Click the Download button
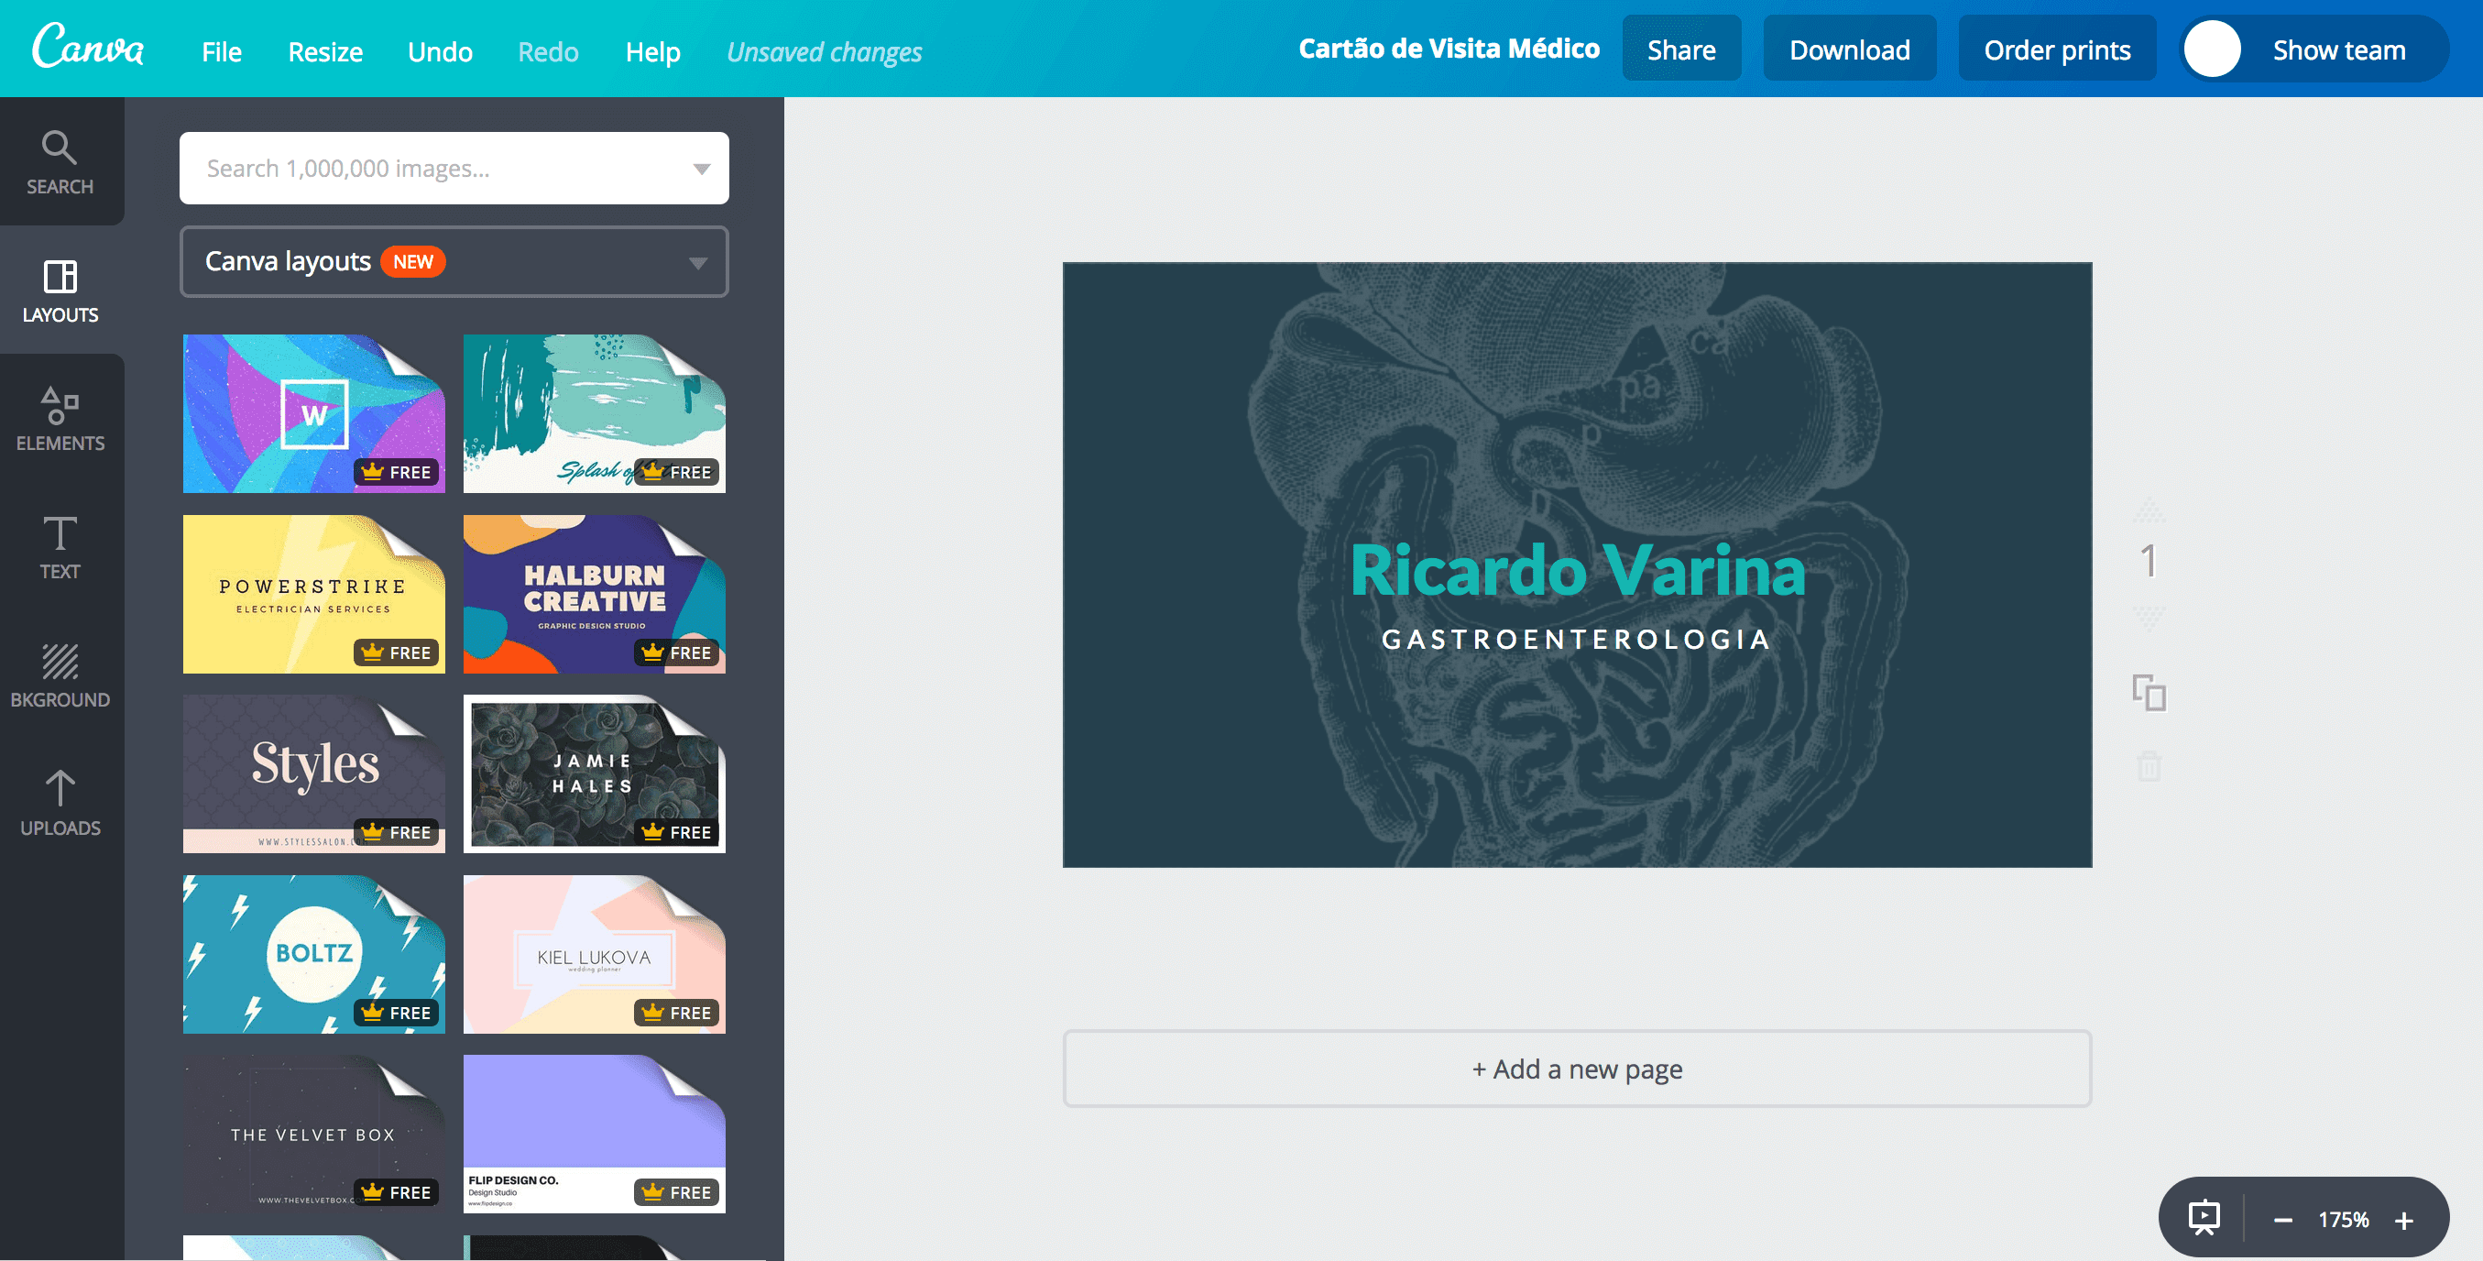 pyautogui.click(x=1850, y=49)
